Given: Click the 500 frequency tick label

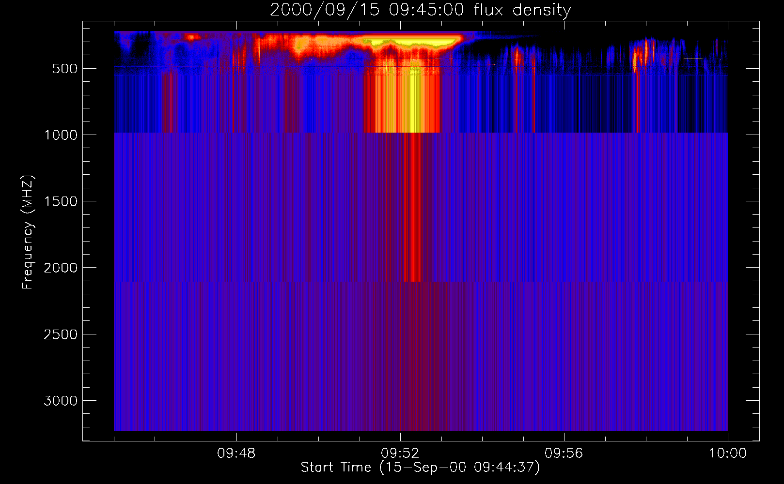Looking at the screenshot, I should pos(65,69).
